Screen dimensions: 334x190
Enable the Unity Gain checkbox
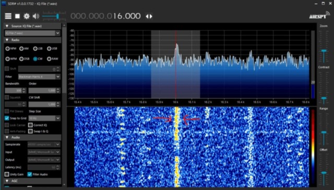[7, 174]
